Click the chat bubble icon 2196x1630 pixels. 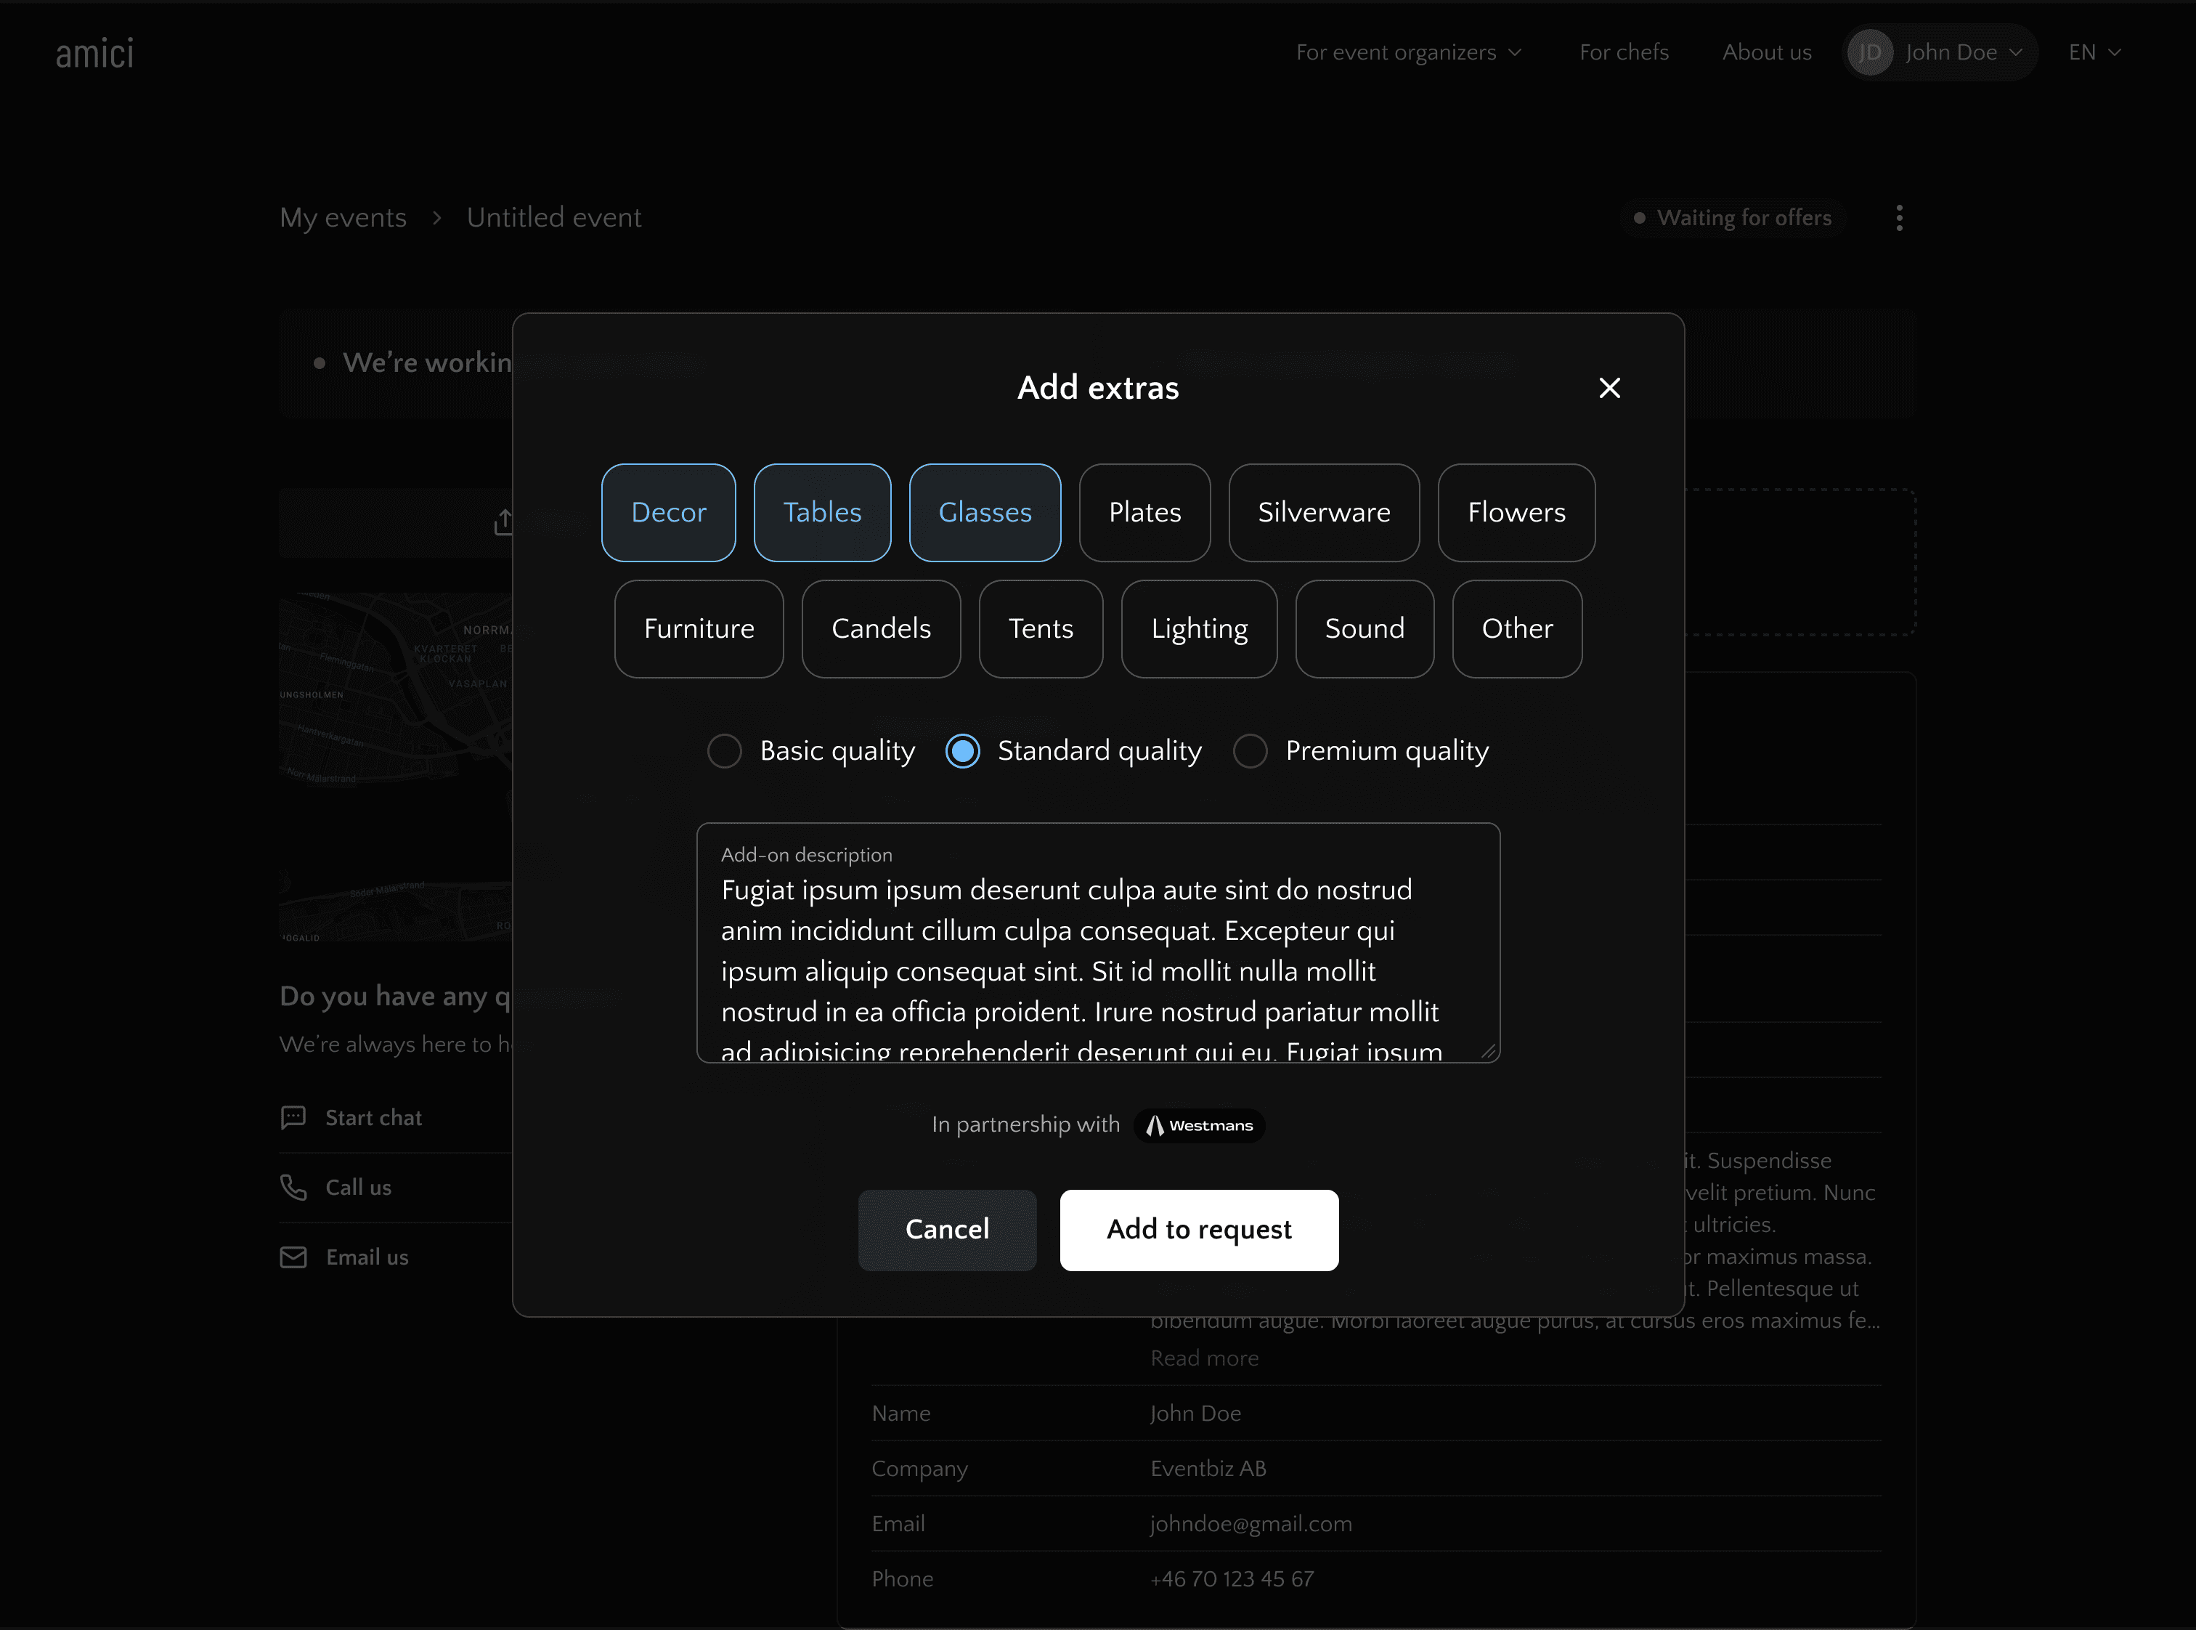click(x=293, y=1117)
